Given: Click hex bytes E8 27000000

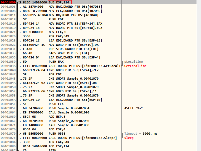Looking at the screenshot, I should pyautogui.click(x=33, y=112).
